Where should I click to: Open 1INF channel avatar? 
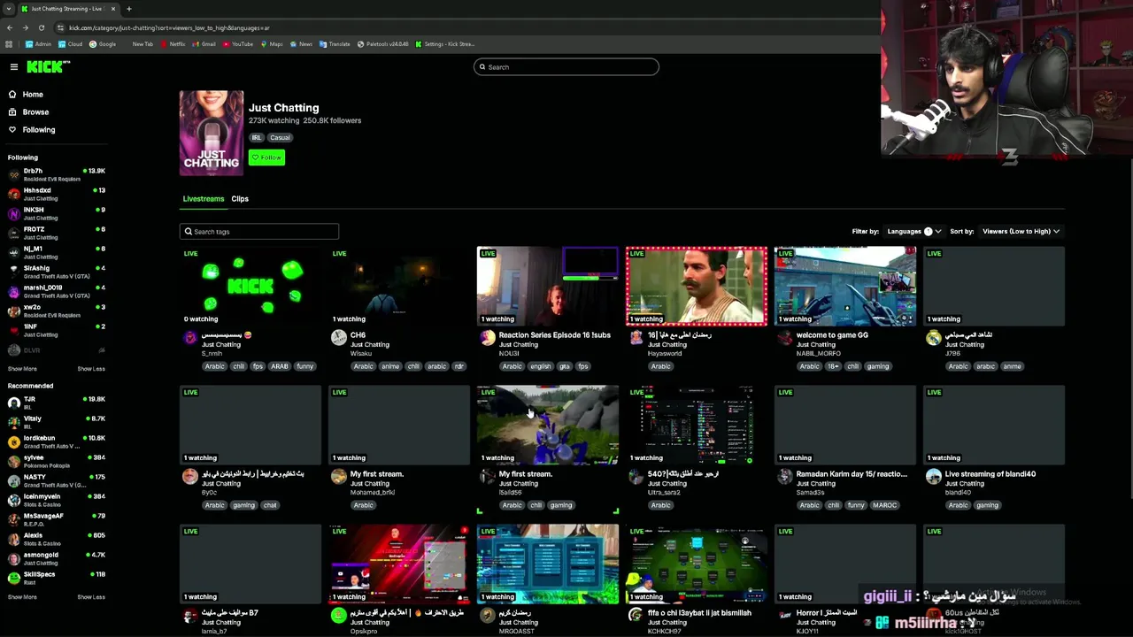click(x=13, y=330)
